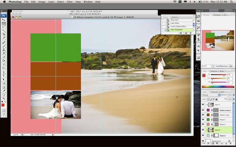236x147 pixels.
Task: Click the red foreground color swatch in toolbox
Action: pos(3,105)
